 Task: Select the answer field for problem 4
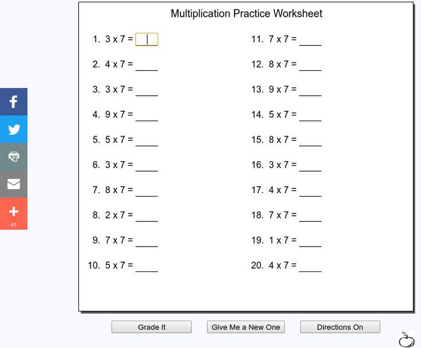tap(146, 115)
